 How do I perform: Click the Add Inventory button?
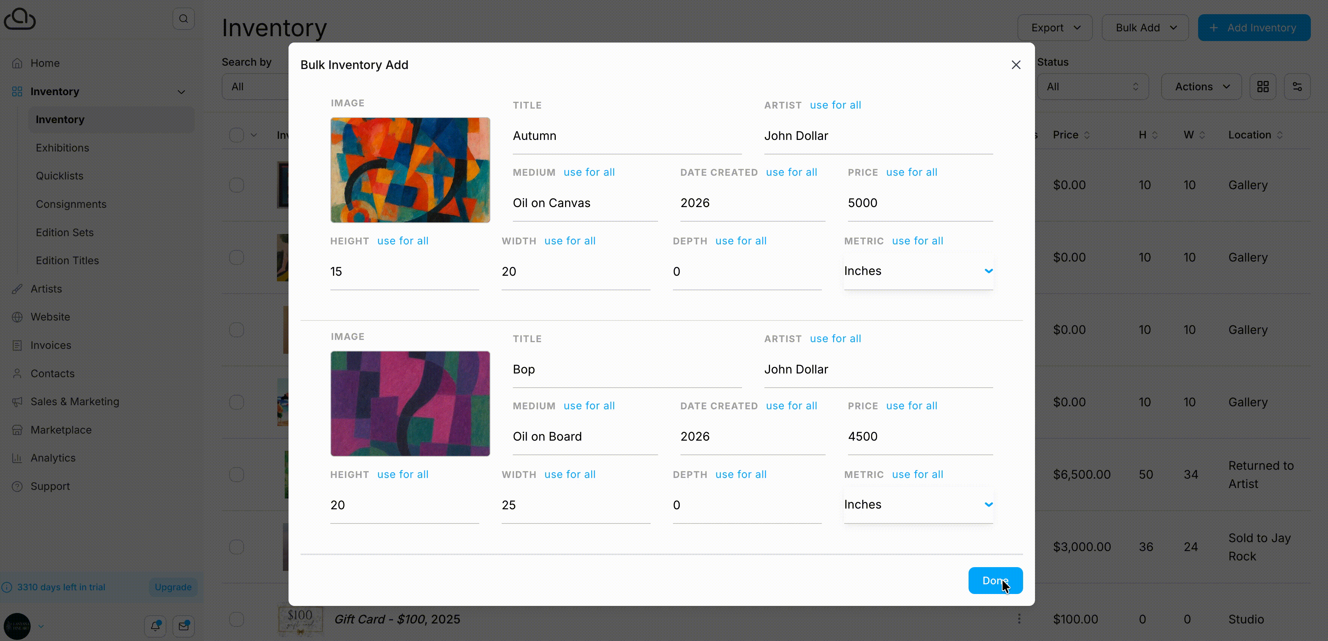pyautogui.click(x=1254, y=28)
